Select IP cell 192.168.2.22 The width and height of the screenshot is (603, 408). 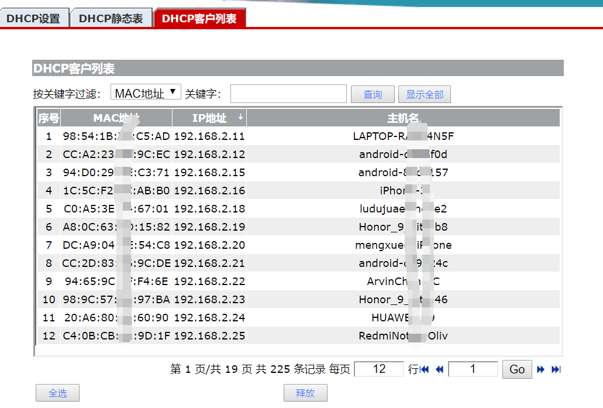pyautogui.click(x=209, y=282)
